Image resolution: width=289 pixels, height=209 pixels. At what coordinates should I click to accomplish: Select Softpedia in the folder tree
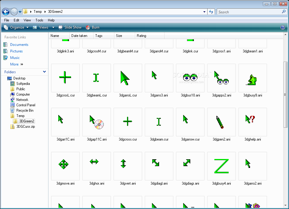click(x=23, y=84)
